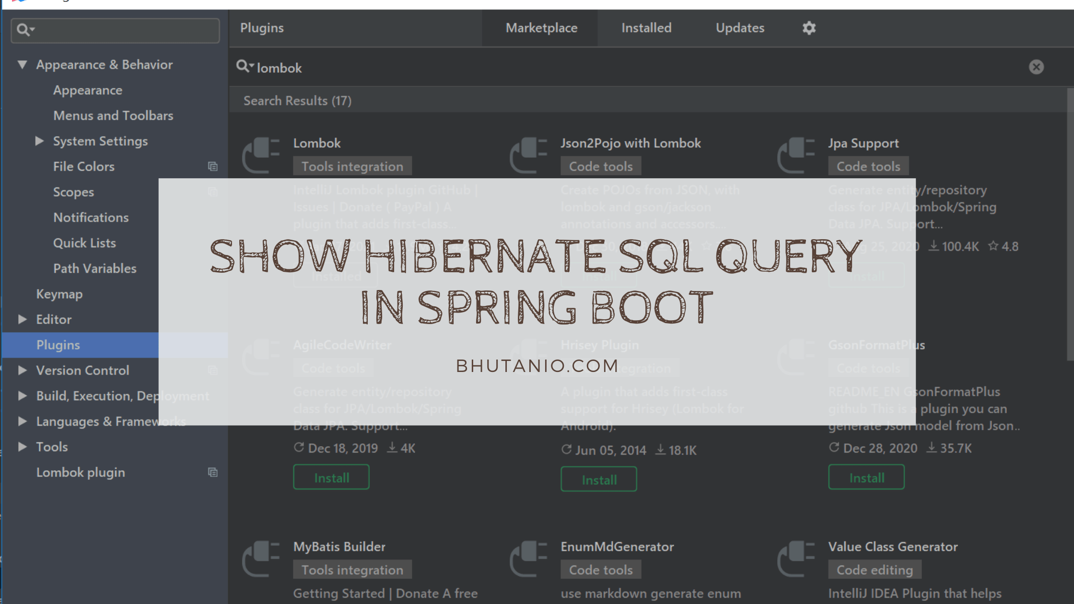Click the copy icon next to Scopes
This screenshot has height=604, width=1074.
(x=212, y=192)
